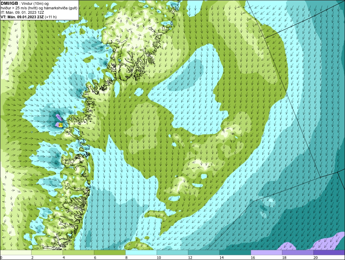345x260 pixels.
Task: Click the 14–16 m/s dark teal legend swatch
Action: (x=235, y=252)
